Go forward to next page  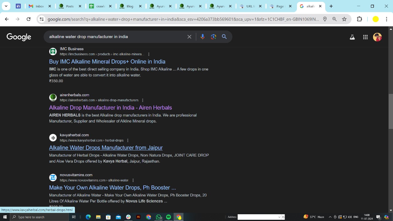(18, 19)
